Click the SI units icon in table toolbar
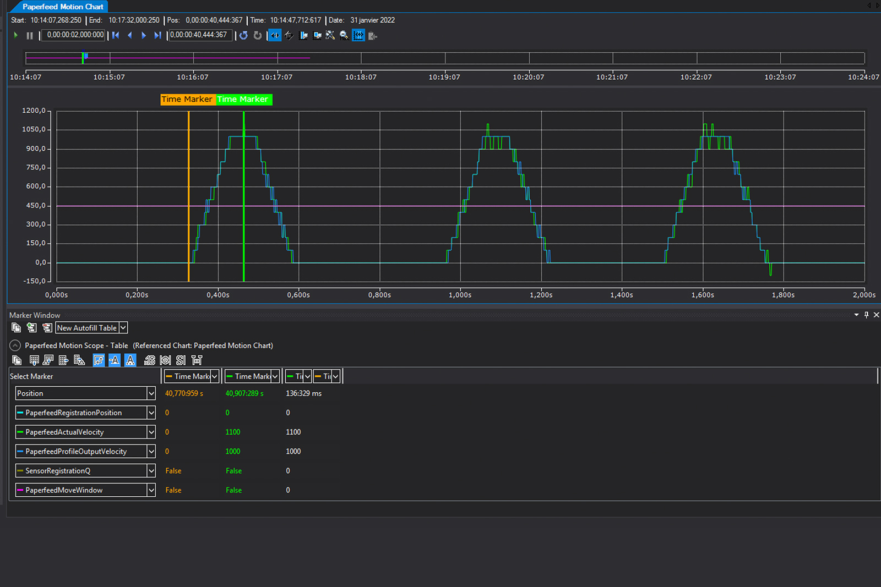This screenshot has height=587, width=881. (x=181, y=360)
